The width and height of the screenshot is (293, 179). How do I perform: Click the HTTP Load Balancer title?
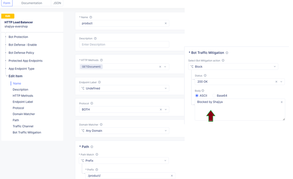pyautogui.click(x=19, y=22)
